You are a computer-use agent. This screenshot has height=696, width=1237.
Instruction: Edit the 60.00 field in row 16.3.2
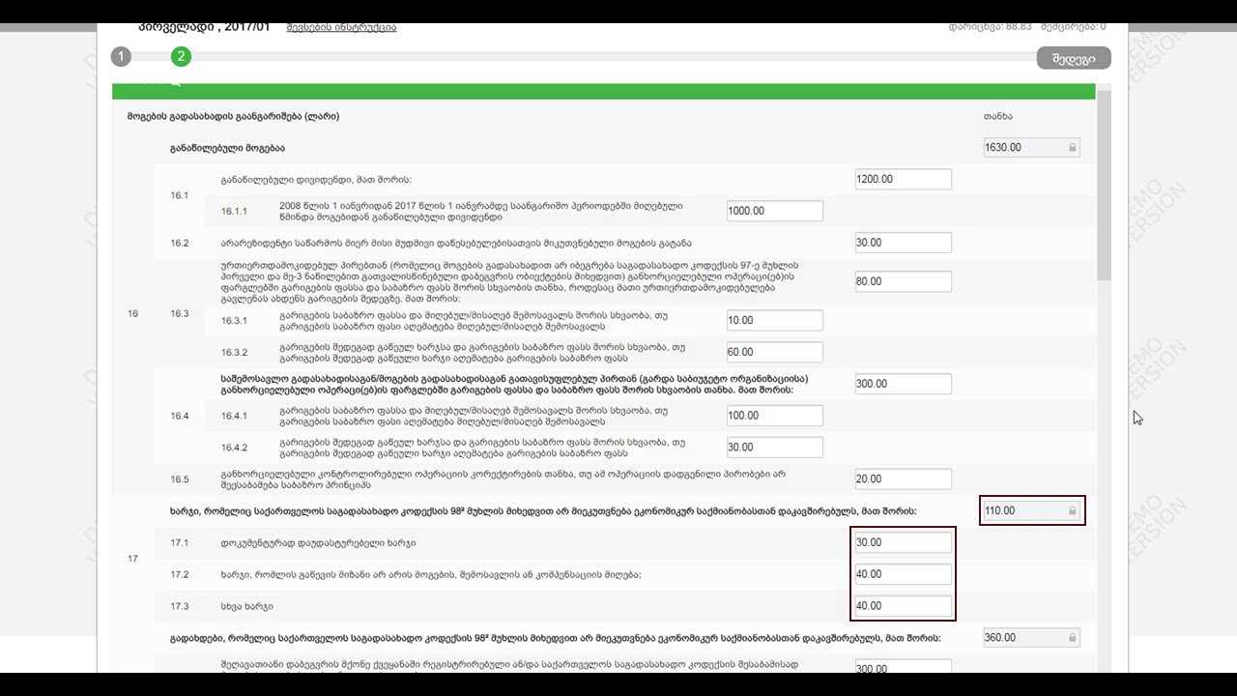[x=775, y=352]
